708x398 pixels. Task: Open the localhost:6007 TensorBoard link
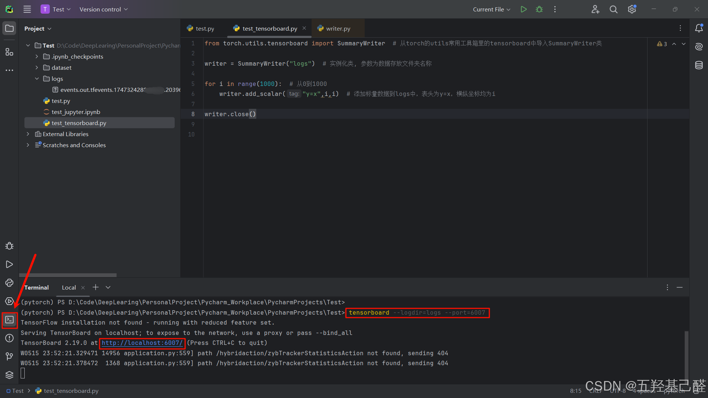click(x=142, y=343)
